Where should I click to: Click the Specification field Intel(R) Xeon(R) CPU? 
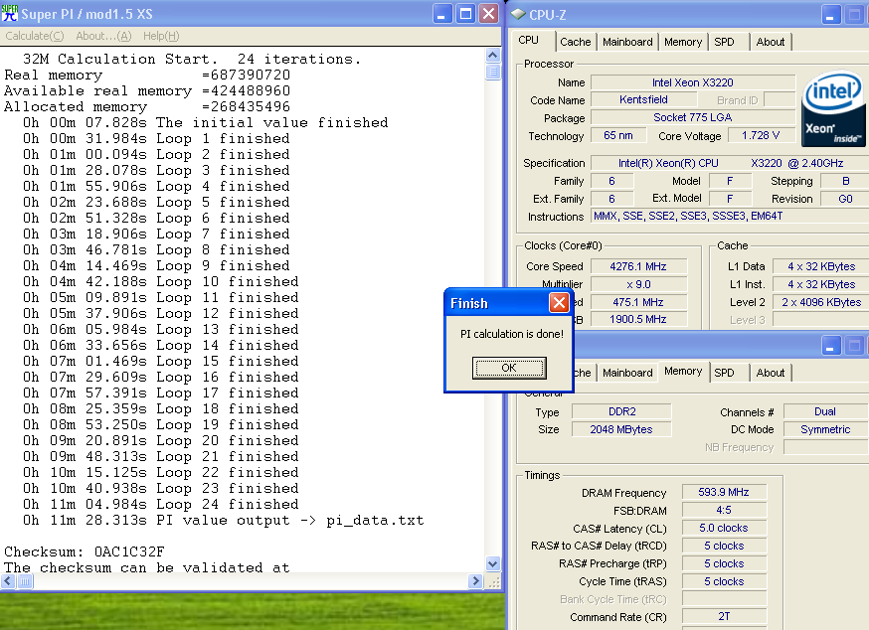click(x=730, y=163)
